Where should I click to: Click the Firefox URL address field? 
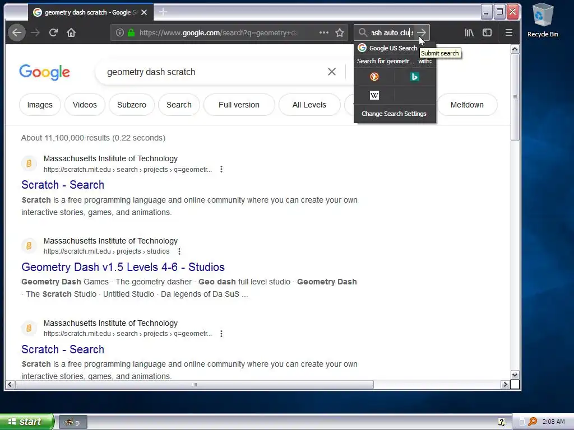tap(220, 32)
